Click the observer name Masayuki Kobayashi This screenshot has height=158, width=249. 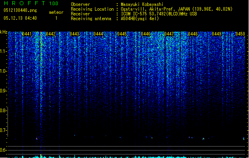[142, 4]
